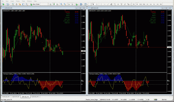Viewport: 174px width, 102px height.
Task: Open the New Chart dropdown arrow
Action: tap(5, 4)
